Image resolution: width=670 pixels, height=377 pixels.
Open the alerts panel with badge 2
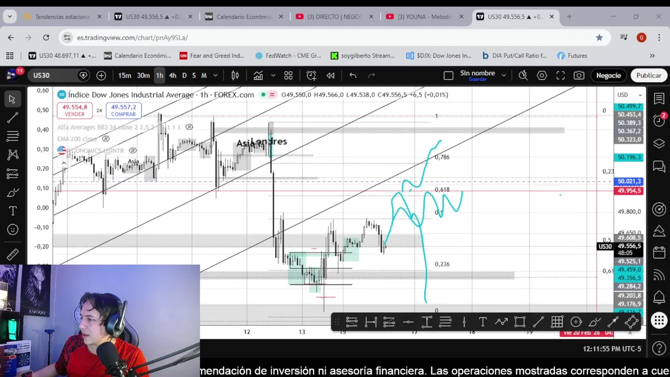659,120
